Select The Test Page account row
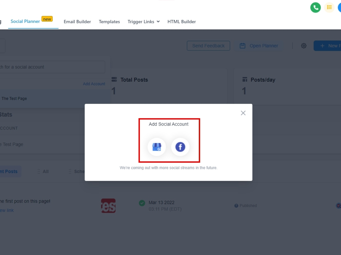Screen dimensions: 341x255 coord(55,98)
